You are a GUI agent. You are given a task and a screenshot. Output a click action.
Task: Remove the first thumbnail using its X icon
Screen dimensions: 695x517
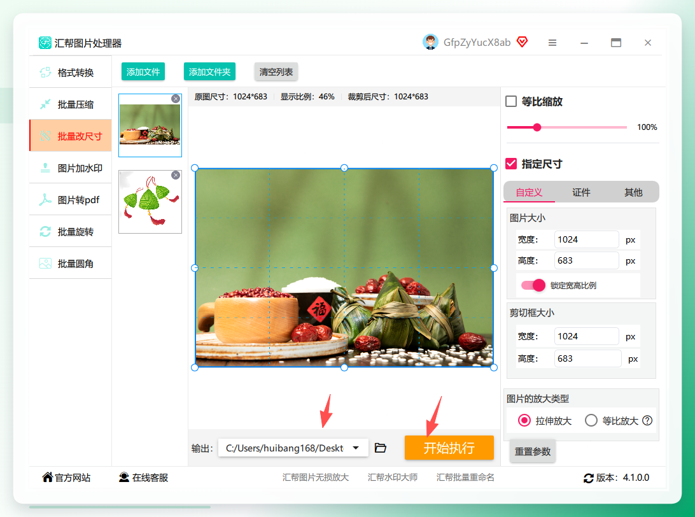click(x=176, y=99)
